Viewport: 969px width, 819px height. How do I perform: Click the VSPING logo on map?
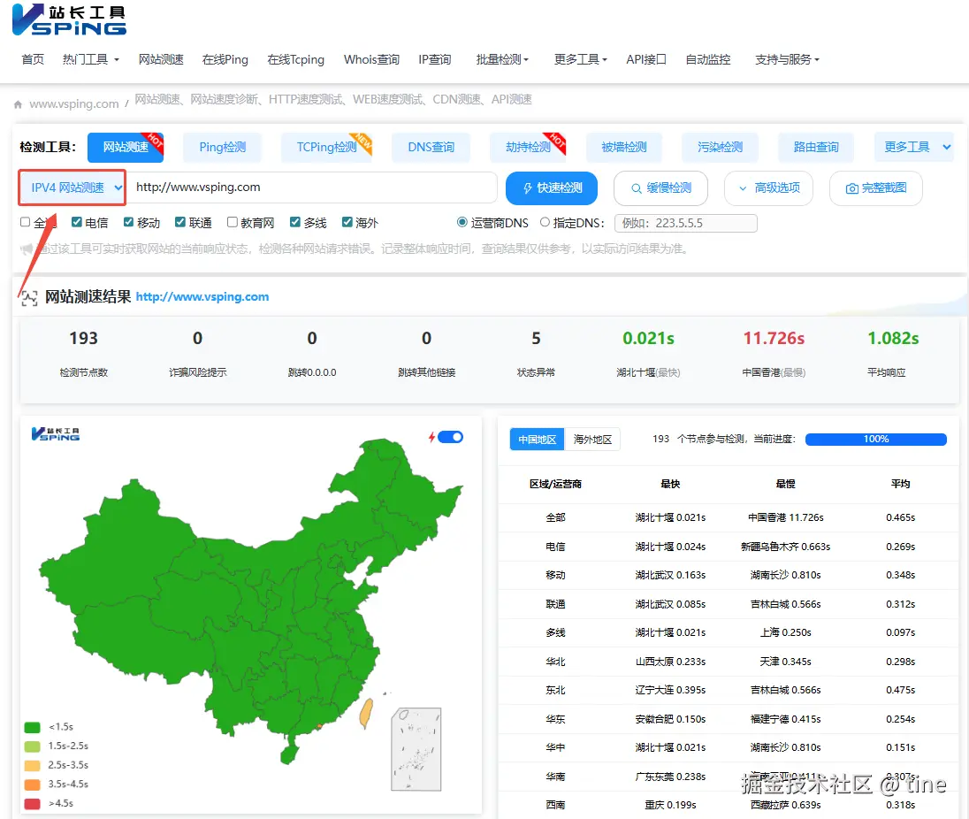coord(56,434)
